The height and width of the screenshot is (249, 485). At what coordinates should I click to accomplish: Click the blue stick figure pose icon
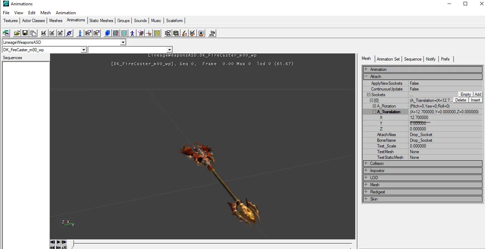point(132,33)
